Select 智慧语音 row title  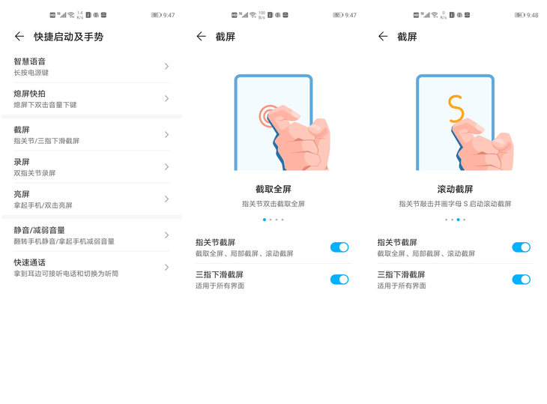[x=30, y=61]
